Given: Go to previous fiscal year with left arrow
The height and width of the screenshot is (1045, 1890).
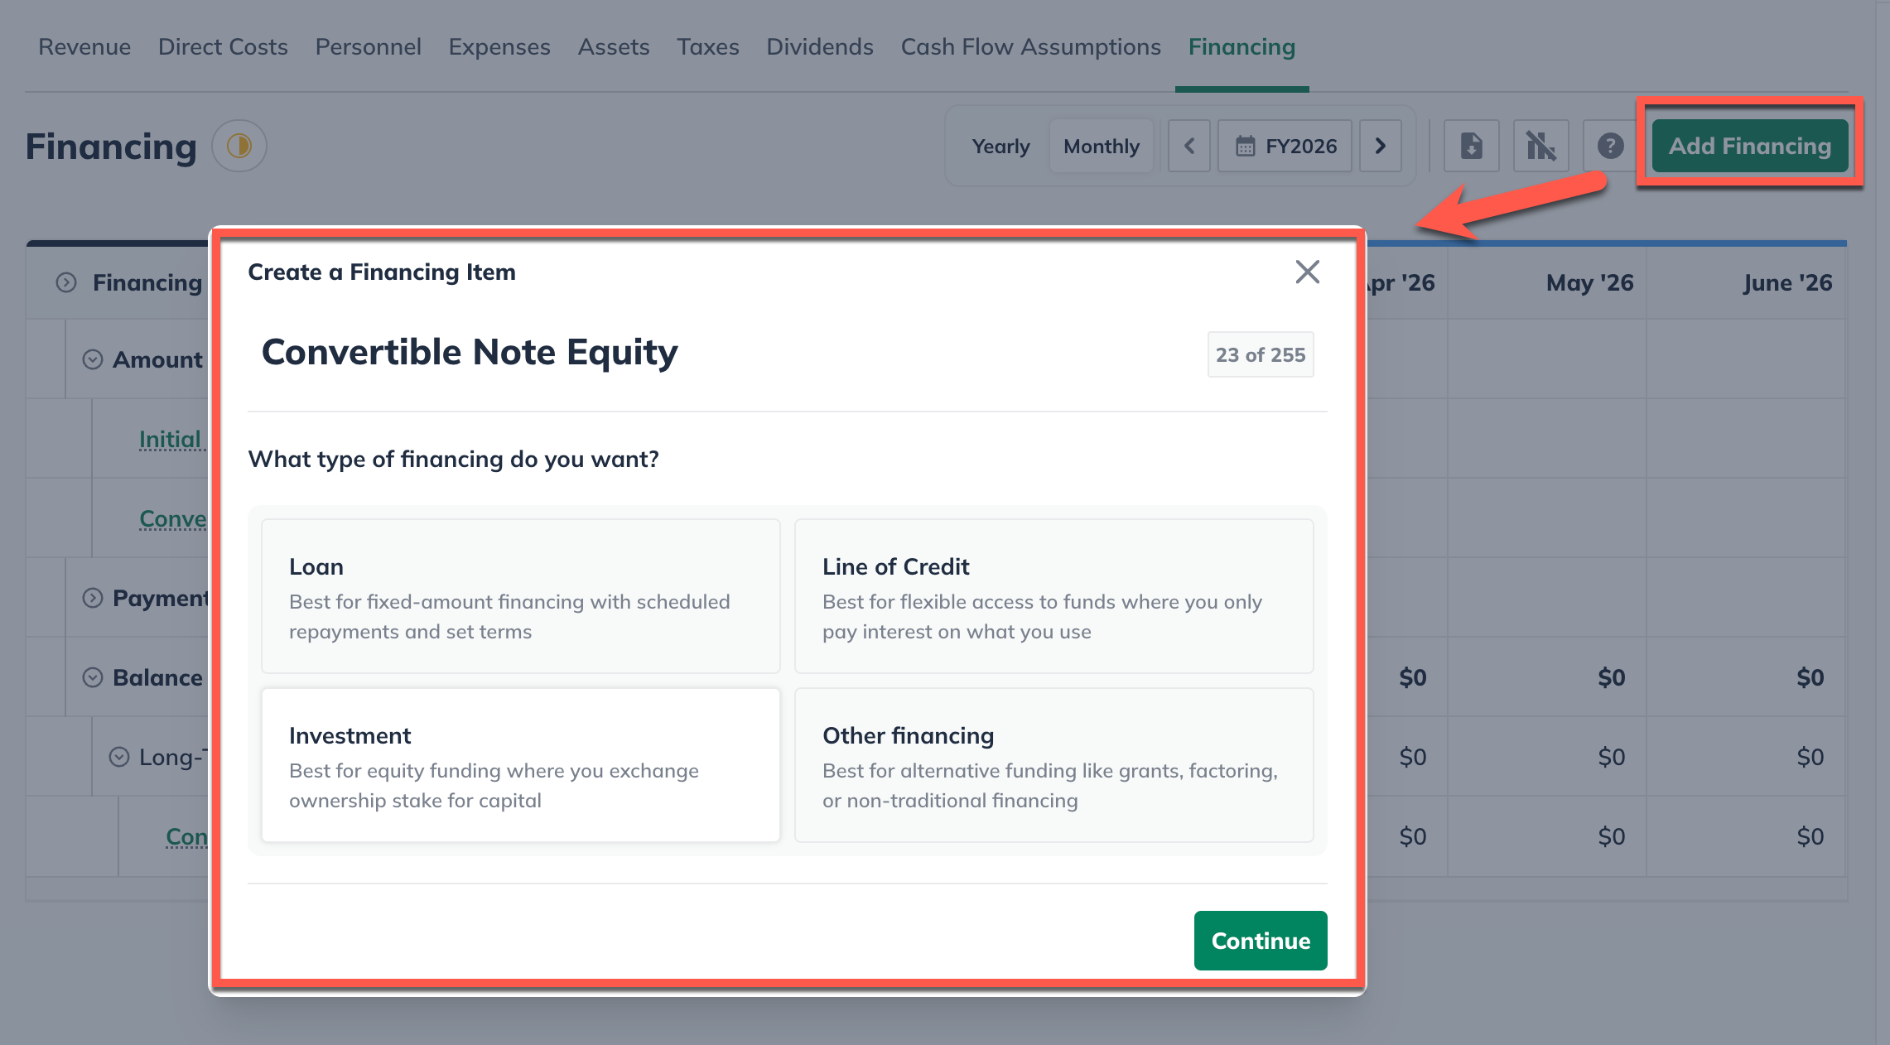Looking at the screenshot, I should point(1189,146).
